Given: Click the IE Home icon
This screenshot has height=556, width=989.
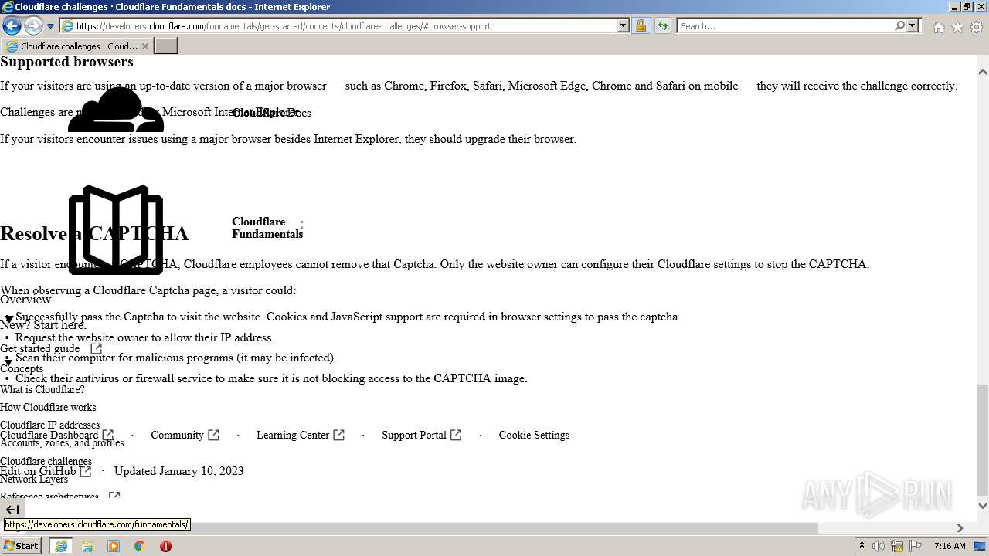Looking at the screenshot, I should [x=938, y=27].
